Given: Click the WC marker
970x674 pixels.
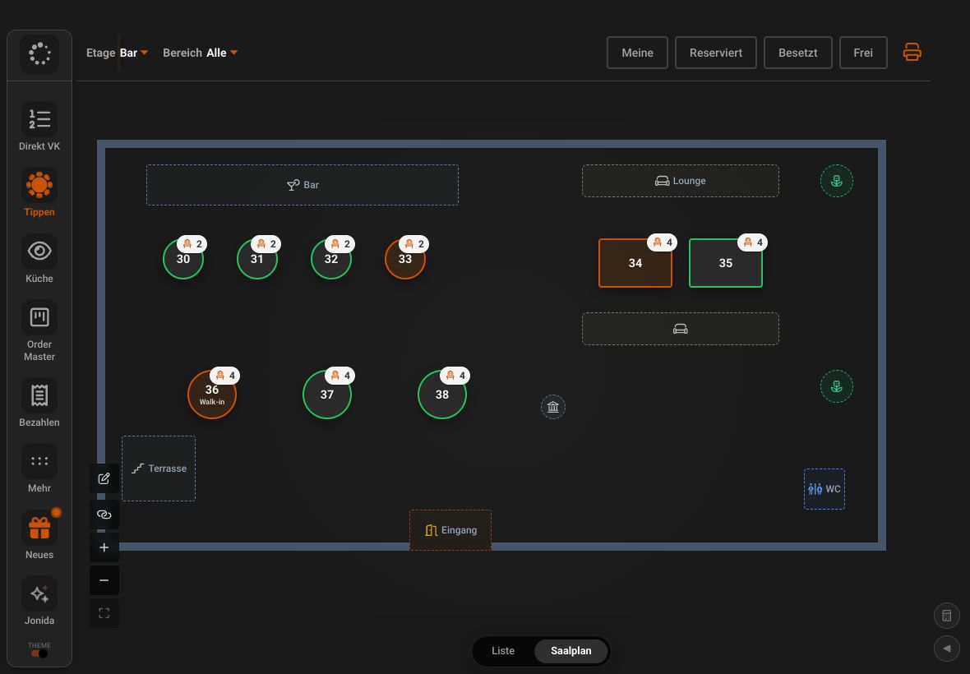Looking at the screenshot, I should coord(824,489).
